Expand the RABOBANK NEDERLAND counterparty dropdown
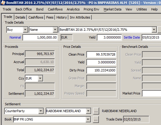 (x=88, y=111)
